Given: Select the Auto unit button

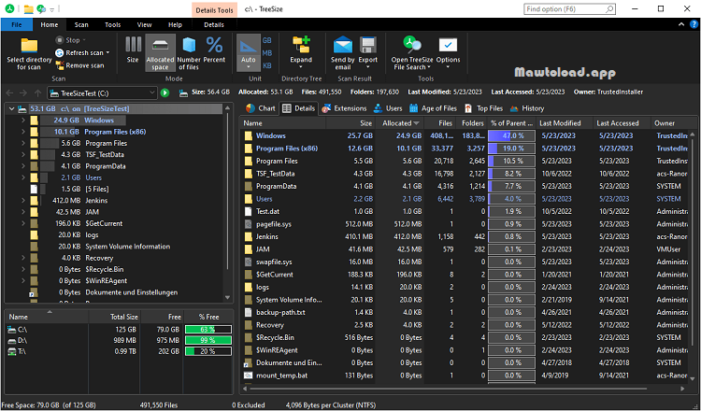Looking at the screenshot, I should [248, 52].
